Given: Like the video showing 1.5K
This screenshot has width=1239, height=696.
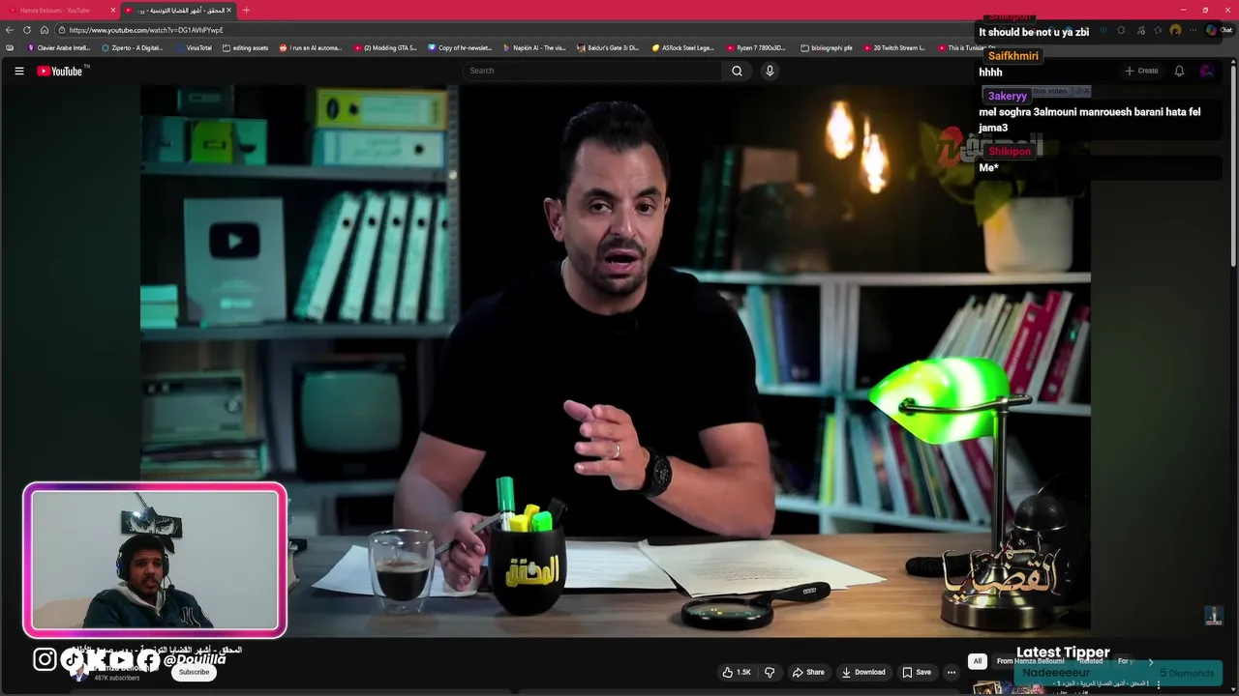Looking at the screenshot, I should point(737,672).
